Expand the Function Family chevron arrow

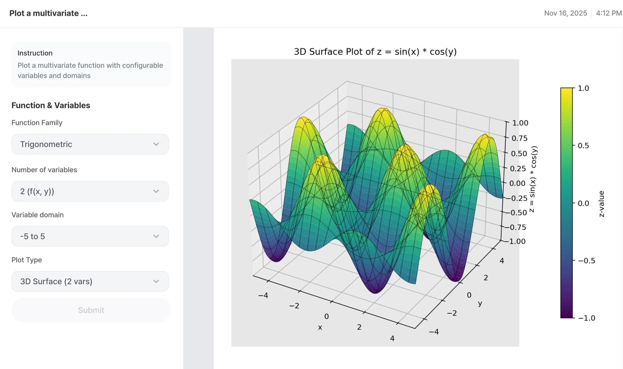click(x=157, y=144)
